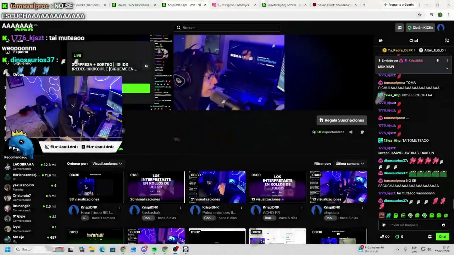The height and width of the screenshot is (255, 454).
Task: Open Drops in the Kick sidebar
Action: (x=18, y=75)
